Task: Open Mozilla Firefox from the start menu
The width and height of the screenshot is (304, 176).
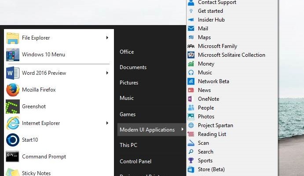Action: point(39,90)
